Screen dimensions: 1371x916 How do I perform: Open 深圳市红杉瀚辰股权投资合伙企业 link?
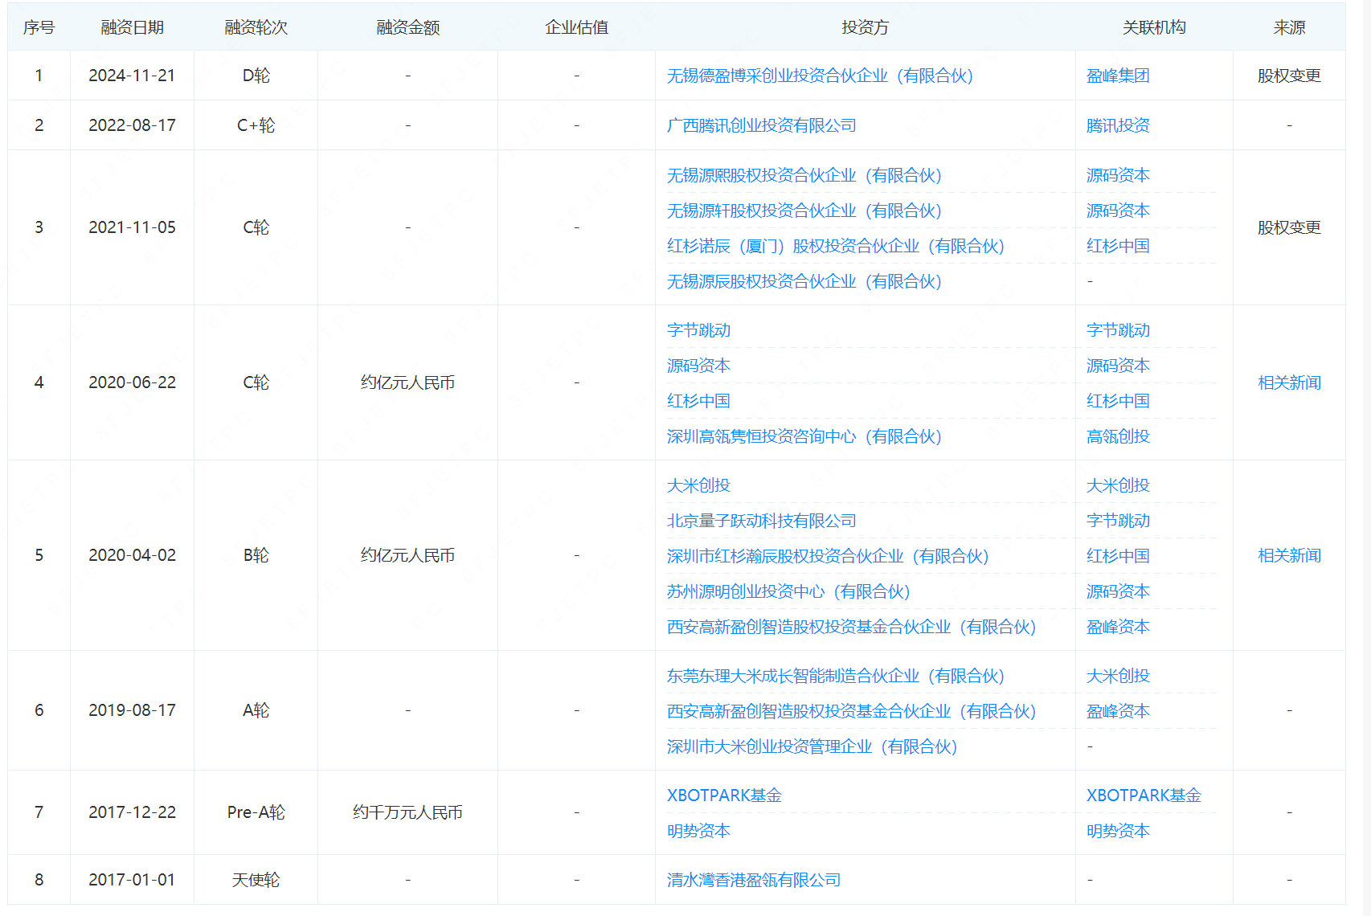point(828,556)
